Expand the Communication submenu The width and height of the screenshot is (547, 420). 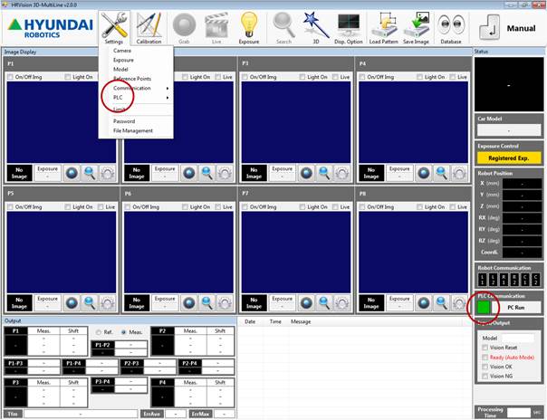click(136, 88)
